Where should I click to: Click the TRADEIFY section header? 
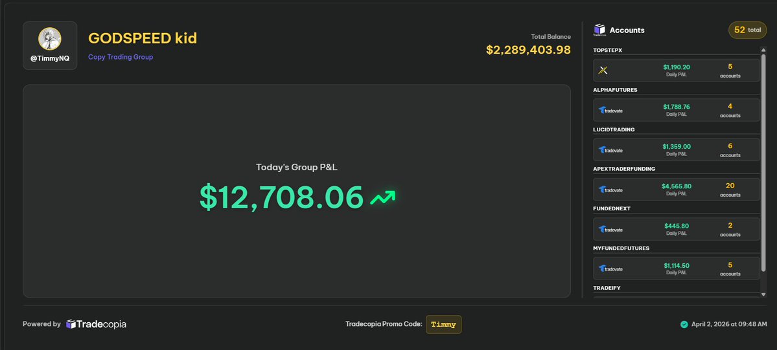pos(607,288)
